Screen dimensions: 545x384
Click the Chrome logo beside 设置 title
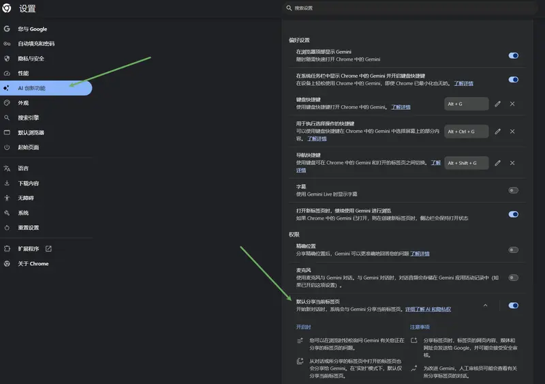7,8
